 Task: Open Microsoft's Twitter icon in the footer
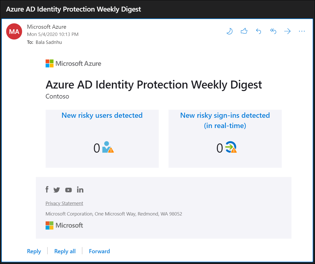click(57, 190)
